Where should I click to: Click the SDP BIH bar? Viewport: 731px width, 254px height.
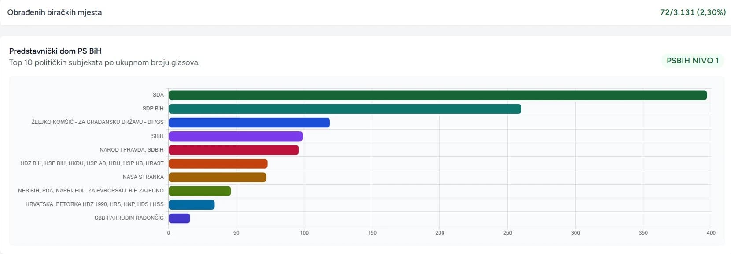(x=345, y=109)
